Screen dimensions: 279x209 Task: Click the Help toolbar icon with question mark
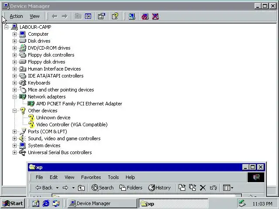click(115, 17)
